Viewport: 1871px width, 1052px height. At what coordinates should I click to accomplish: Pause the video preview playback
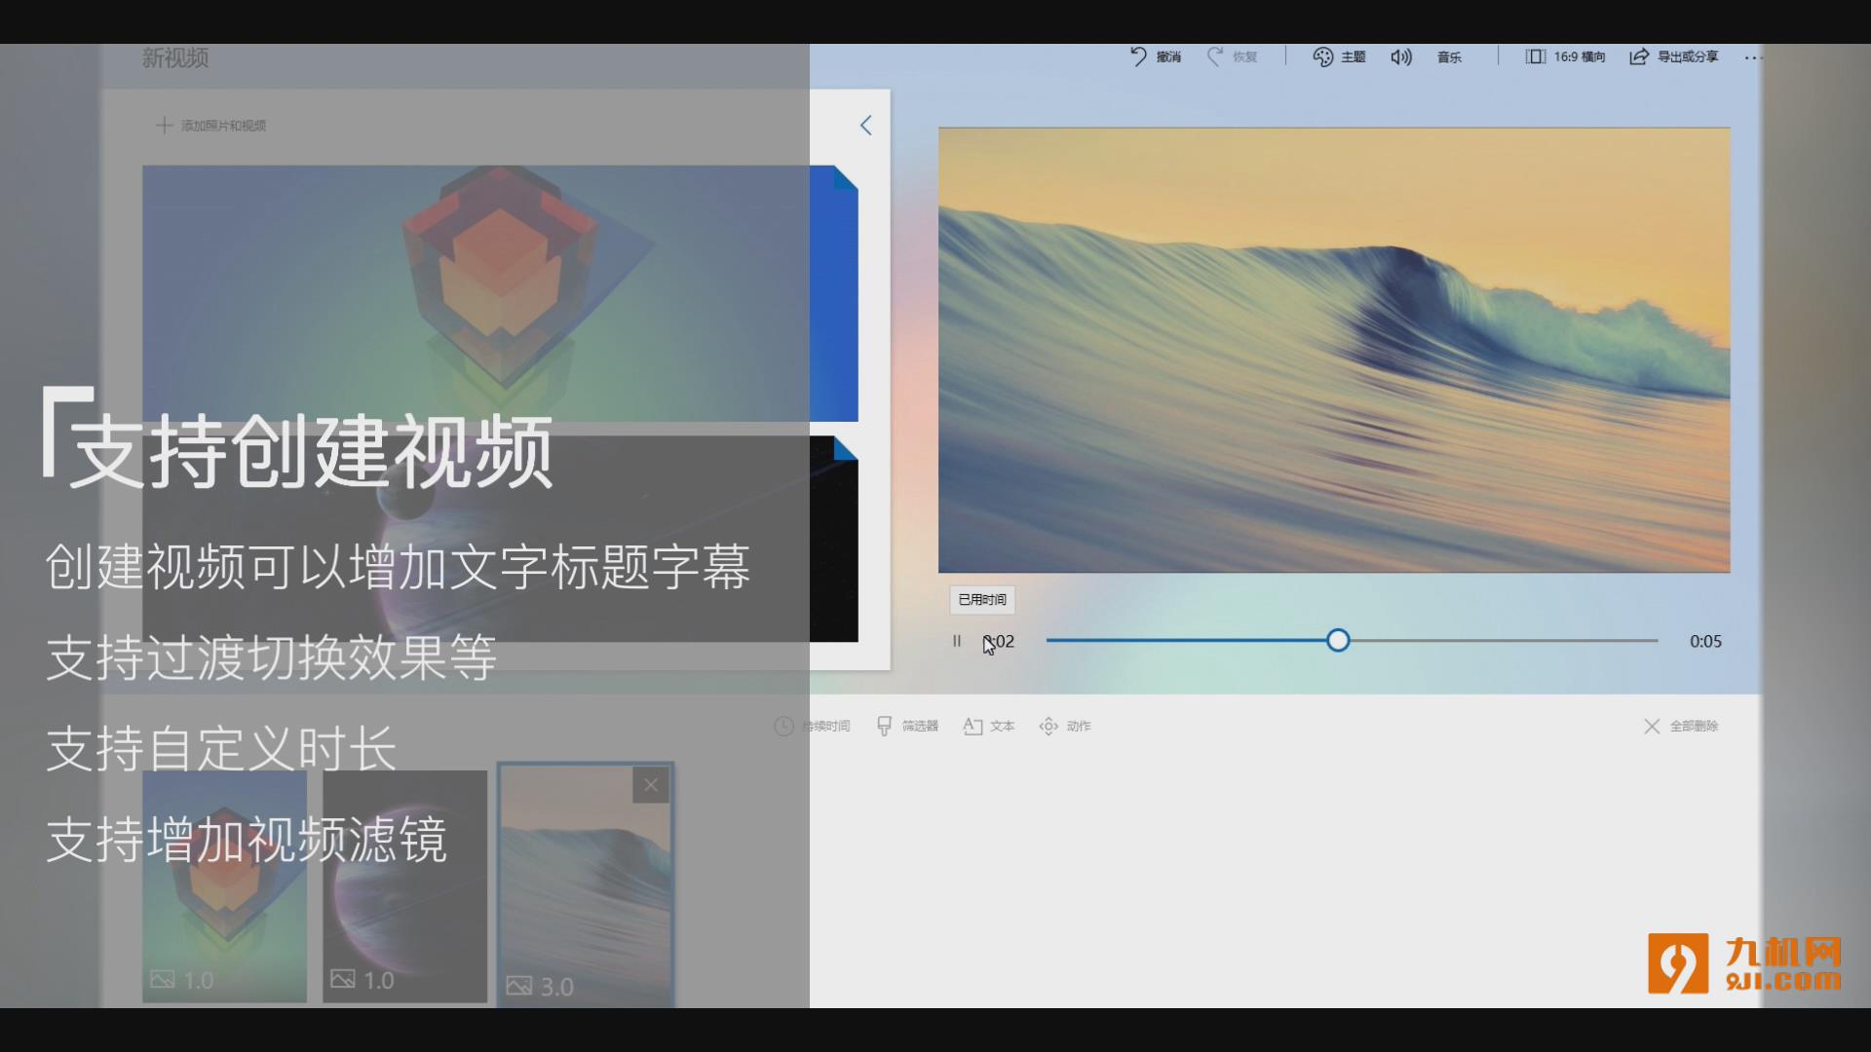pyautogui.click(x=957, y=641)
